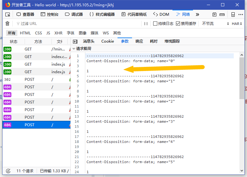Click the payload vertical scrollbar thumb
Image resolution: width=247 pixels, height=177 pixels.
[x=242, y=78]
